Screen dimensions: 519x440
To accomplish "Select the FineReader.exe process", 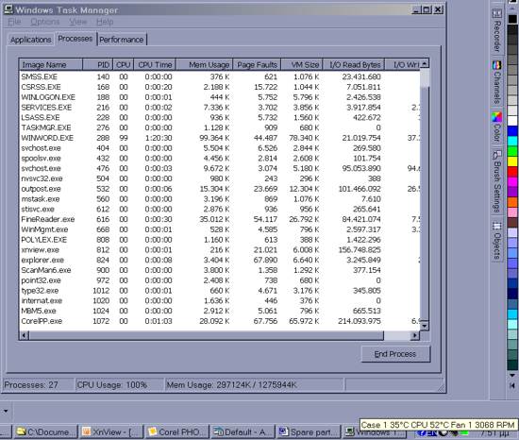I will click(x=220, y=219).
